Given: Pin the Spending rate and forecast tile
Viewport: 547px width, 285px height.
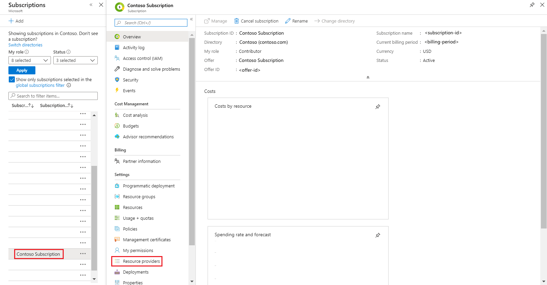Looking at the screenshot, I should 378,235.
